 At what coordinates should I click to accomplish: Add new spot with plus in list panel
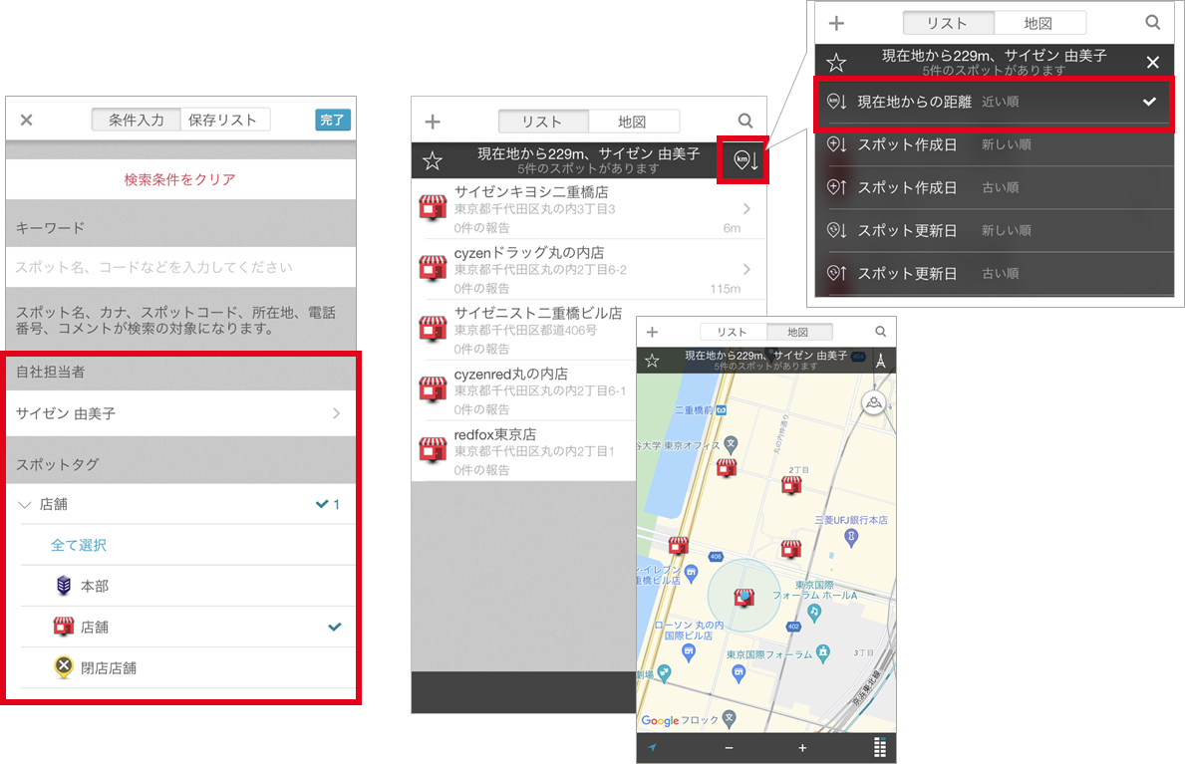[433, 122]
